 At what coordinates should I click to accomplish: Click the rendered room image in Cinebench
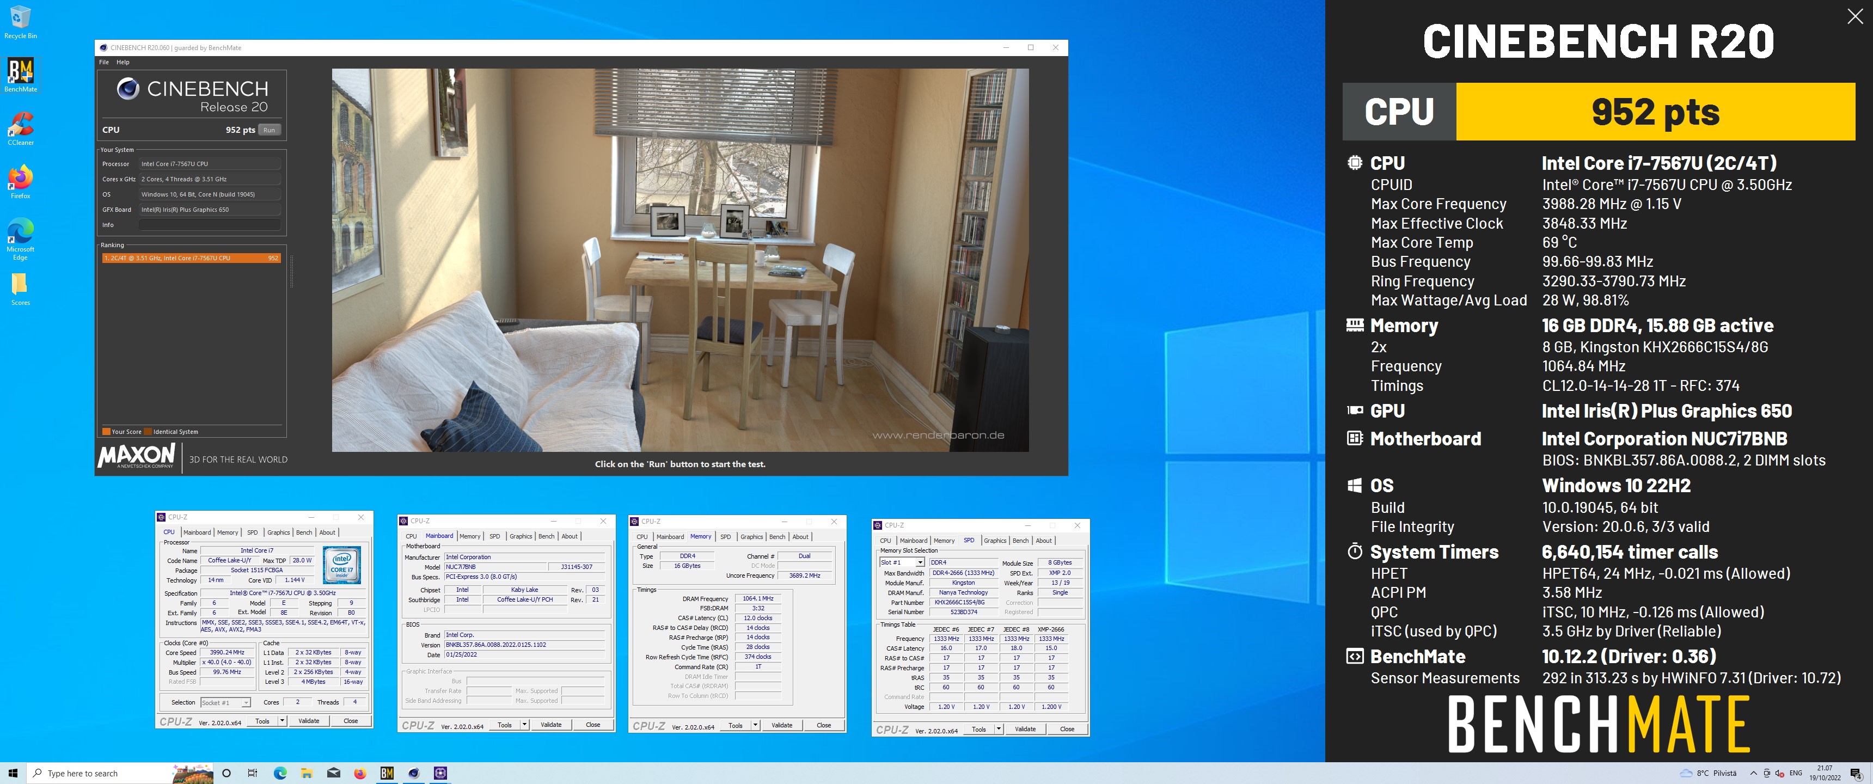point(680,260)
